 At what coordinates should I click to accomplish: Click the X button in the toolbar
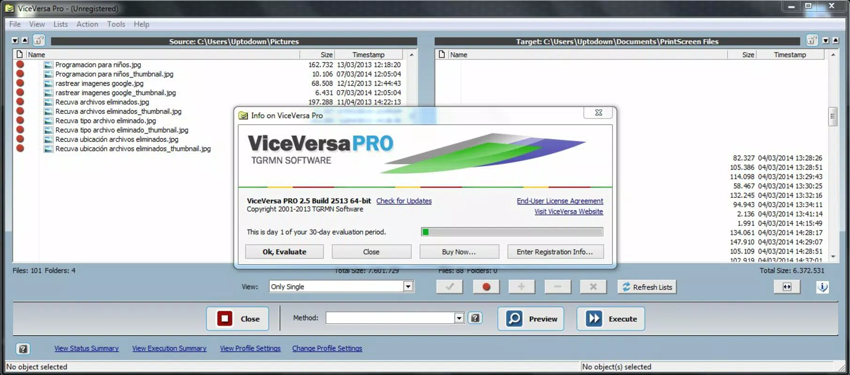point(593,287)
